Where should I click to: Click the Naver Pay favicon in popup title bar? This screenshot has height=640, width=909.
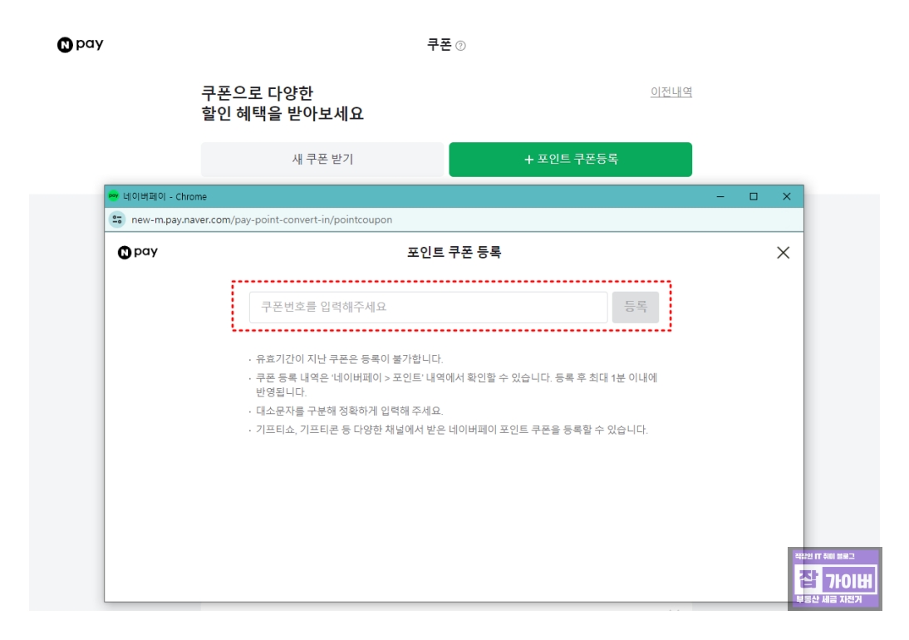[111, 194]
